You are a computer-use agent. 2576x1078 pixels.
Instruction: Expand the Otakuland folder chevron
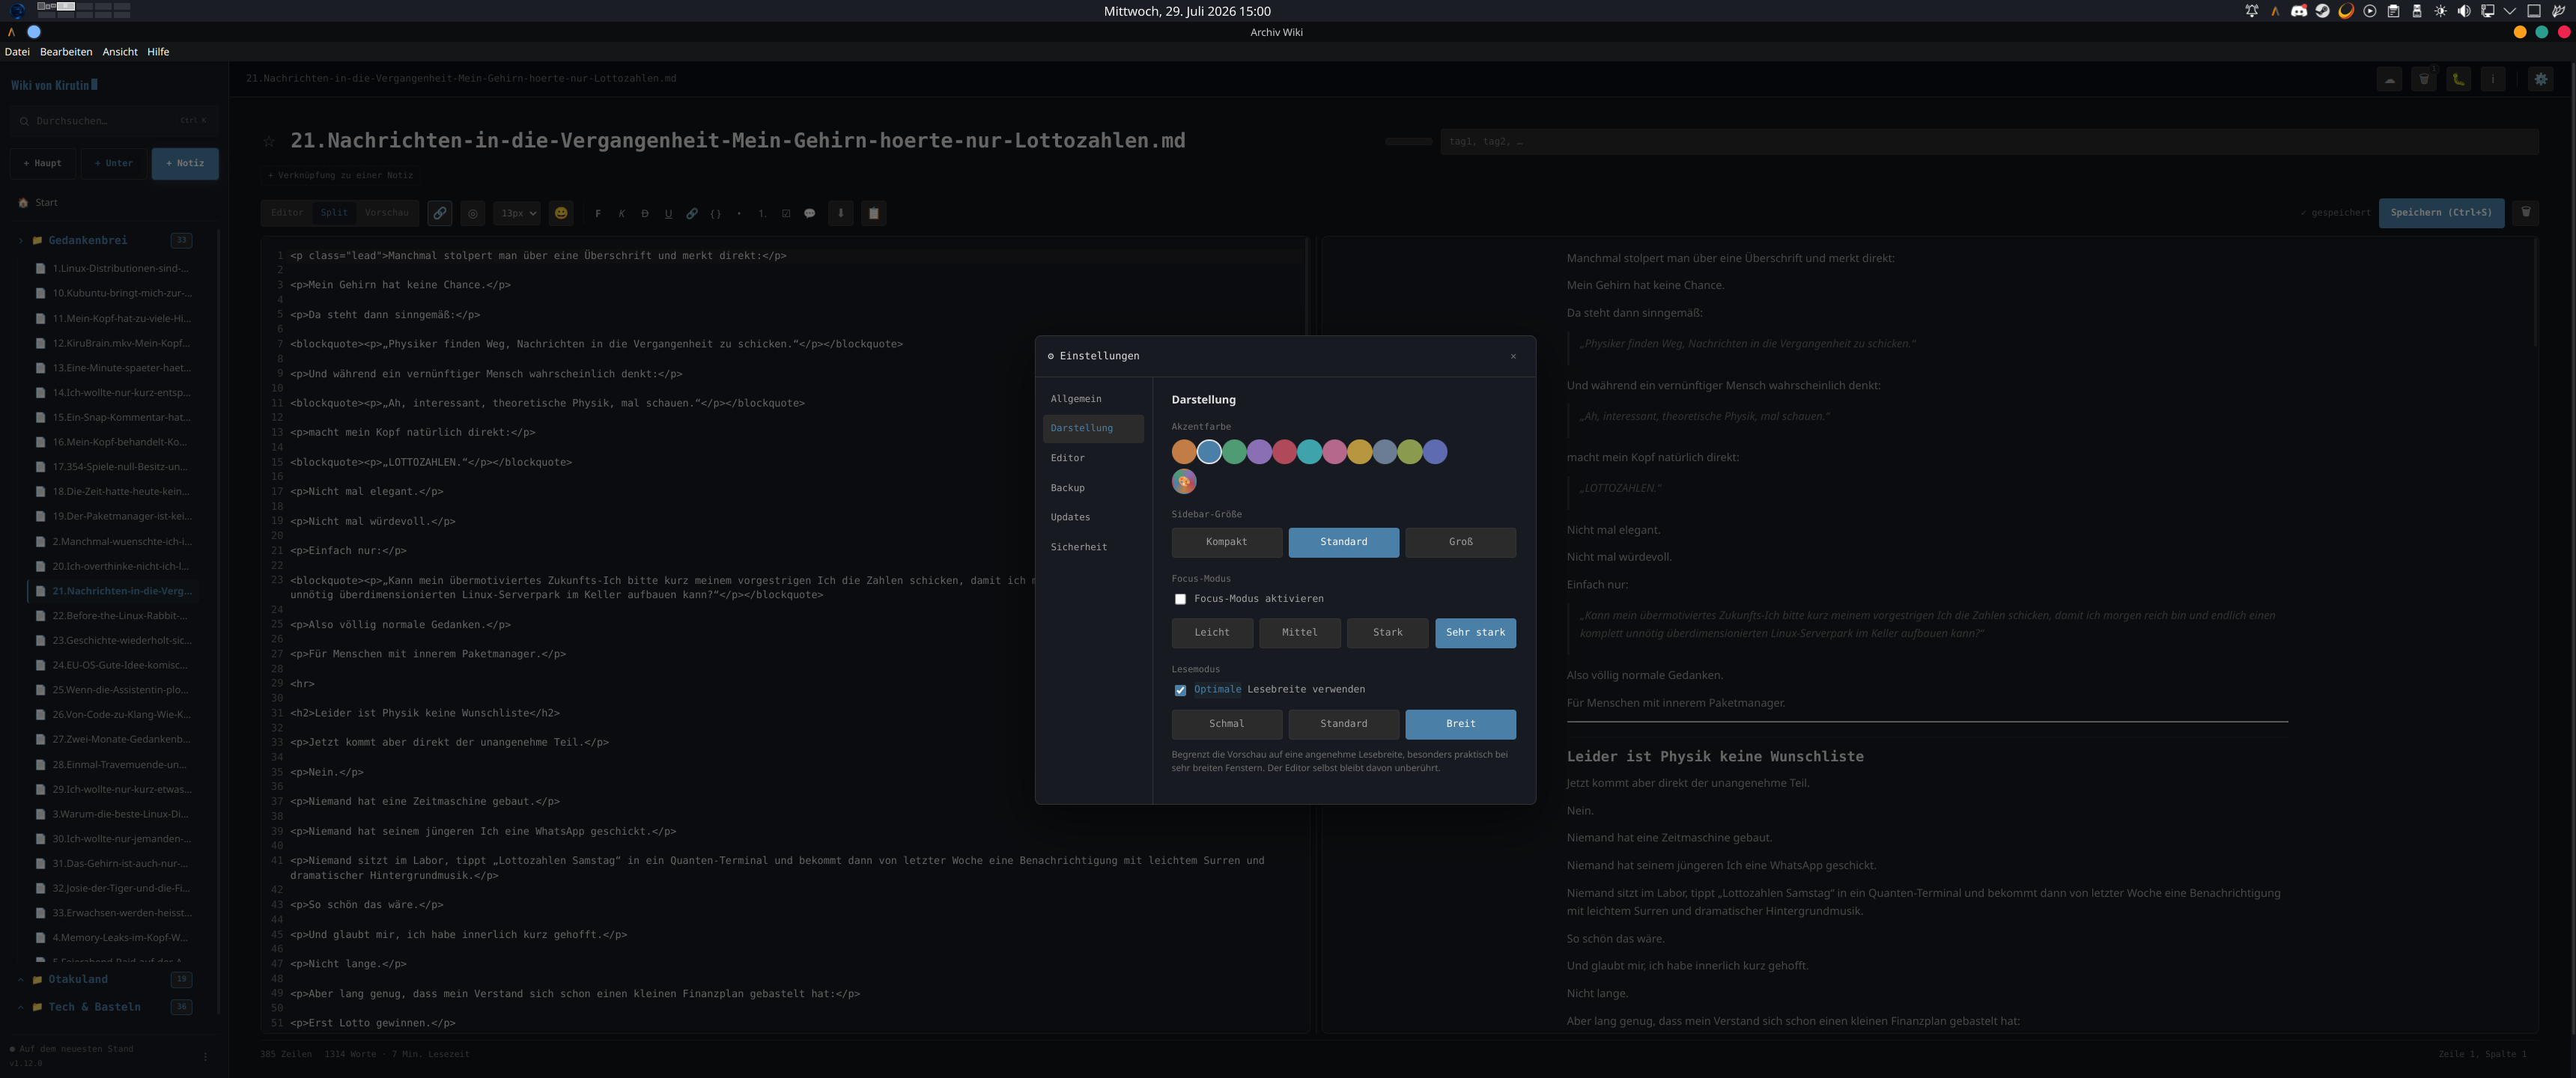[21, 980]
